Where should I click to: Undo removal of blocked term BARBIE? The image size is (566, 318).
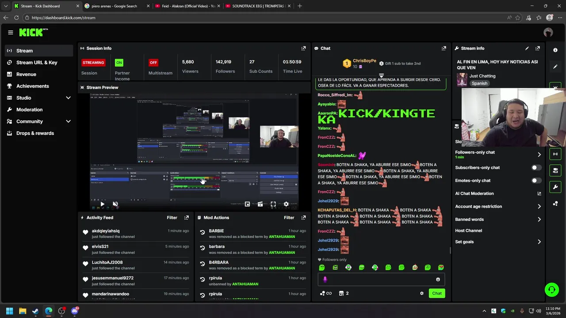click(203, 232)
